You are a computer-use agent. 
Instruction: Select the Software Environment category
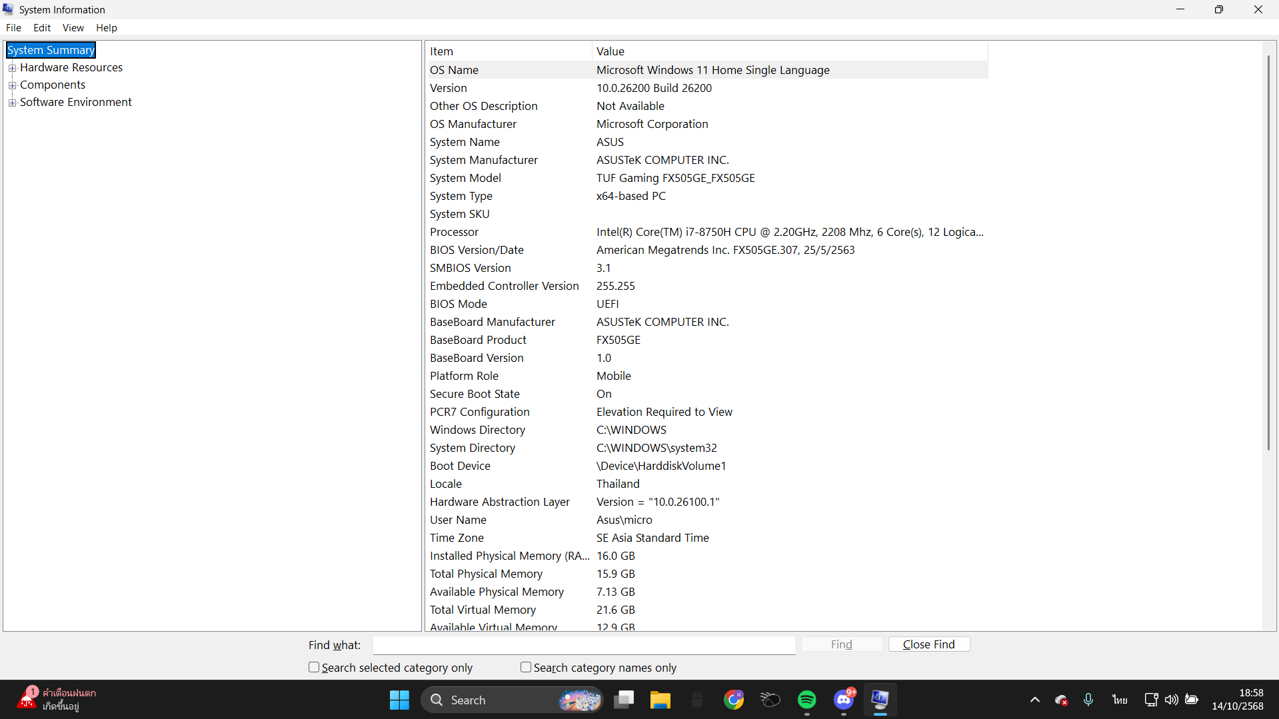[76, 102]
